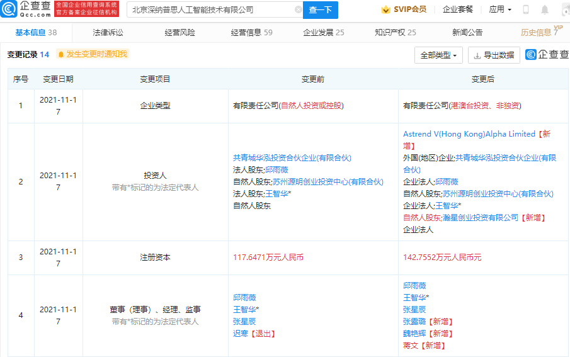The height and width of the screenshot is (357, 570).
Task: Open 邱雨薇 link in investor 变更后 cell
Action: pyautogui.click(x=447, y=182)
